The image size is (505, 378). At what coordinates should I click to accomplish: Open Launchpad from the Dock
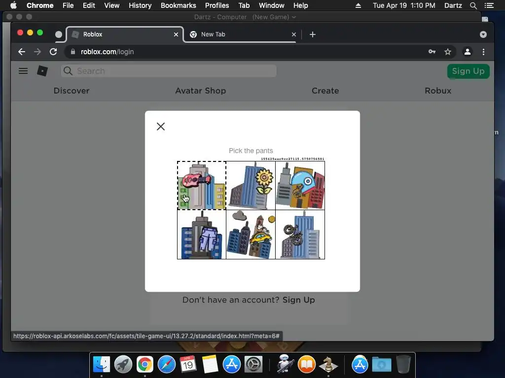123,365
